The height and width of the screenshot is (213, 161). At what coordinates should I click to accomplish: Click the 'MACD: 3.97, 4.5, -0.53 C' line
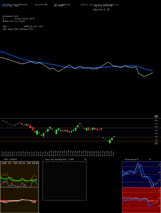[14, 21]
